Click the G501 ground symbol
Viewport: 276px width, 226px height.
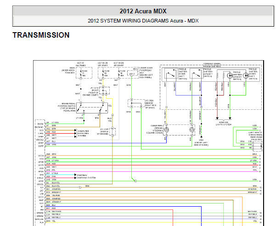click(201, 136)
